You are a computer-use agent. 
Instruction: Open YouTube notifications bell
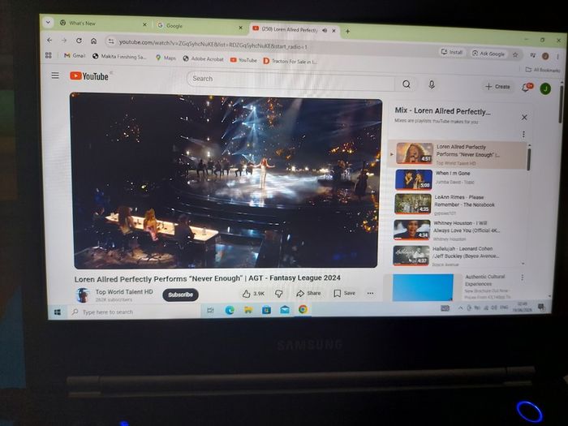tap(527, 88)
